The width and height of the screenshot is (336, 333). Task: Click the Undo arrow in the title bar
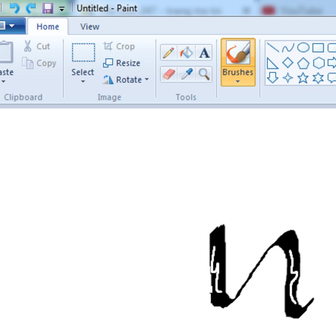[15, 8]
